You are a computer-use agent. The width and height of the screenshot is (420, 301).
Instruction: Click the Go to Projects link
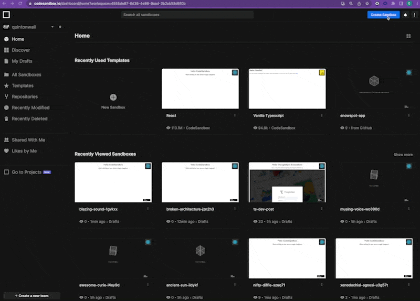tap(27, 172)
